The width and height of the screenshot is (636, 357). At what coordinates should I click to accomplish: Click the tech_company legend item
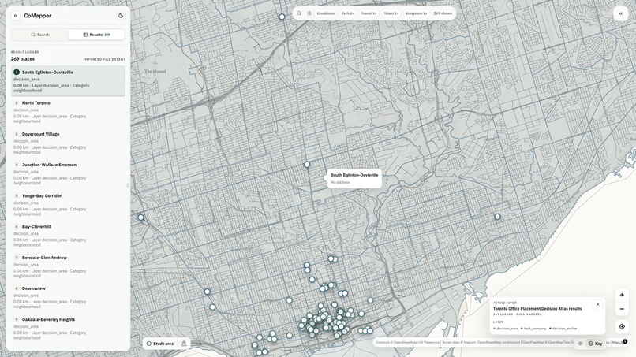[x=533, y=329]
